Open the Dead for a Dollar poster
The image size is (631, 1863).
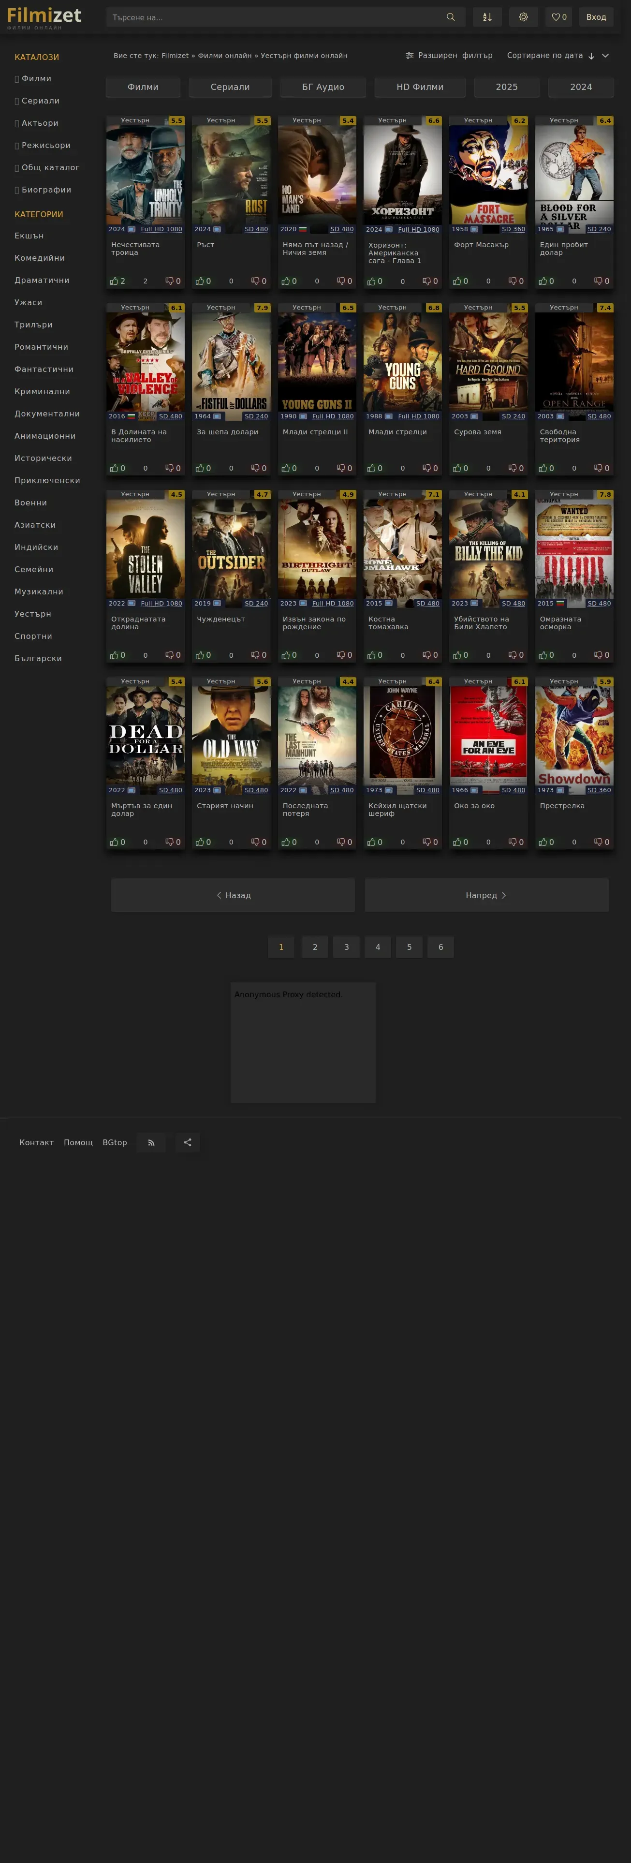click(x=145, y=736)
